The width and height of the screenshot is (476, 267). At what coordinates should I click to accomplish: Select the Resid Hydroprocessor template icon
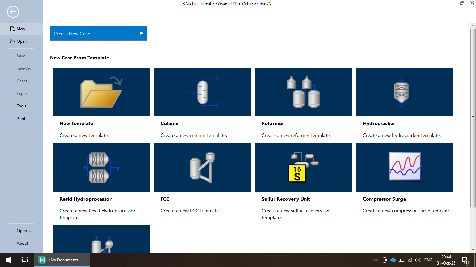coord(101,168)
